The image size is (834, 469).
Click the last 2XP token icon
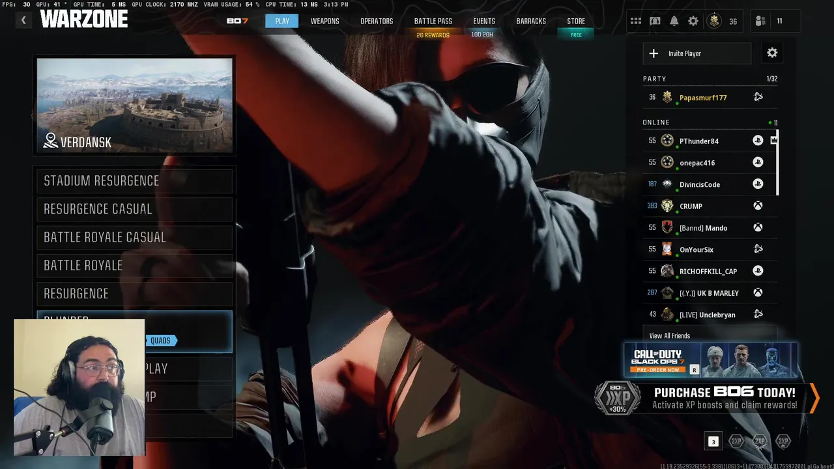pyautogui.click(x=783, y=441)
